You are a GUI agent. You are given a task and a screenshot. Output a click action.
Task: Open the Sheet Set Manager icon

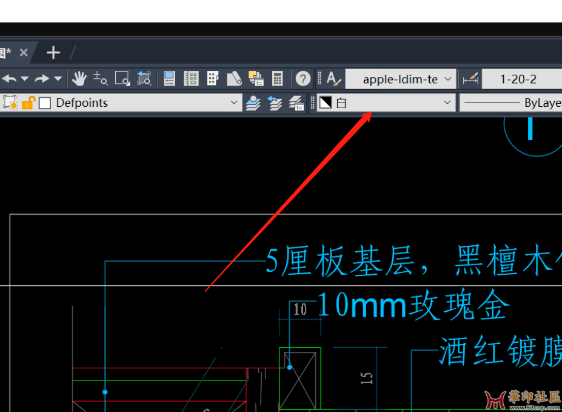point(234,78)
